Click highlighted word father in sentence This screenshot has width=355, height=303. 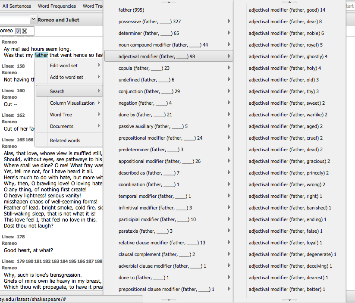[41, 55]
